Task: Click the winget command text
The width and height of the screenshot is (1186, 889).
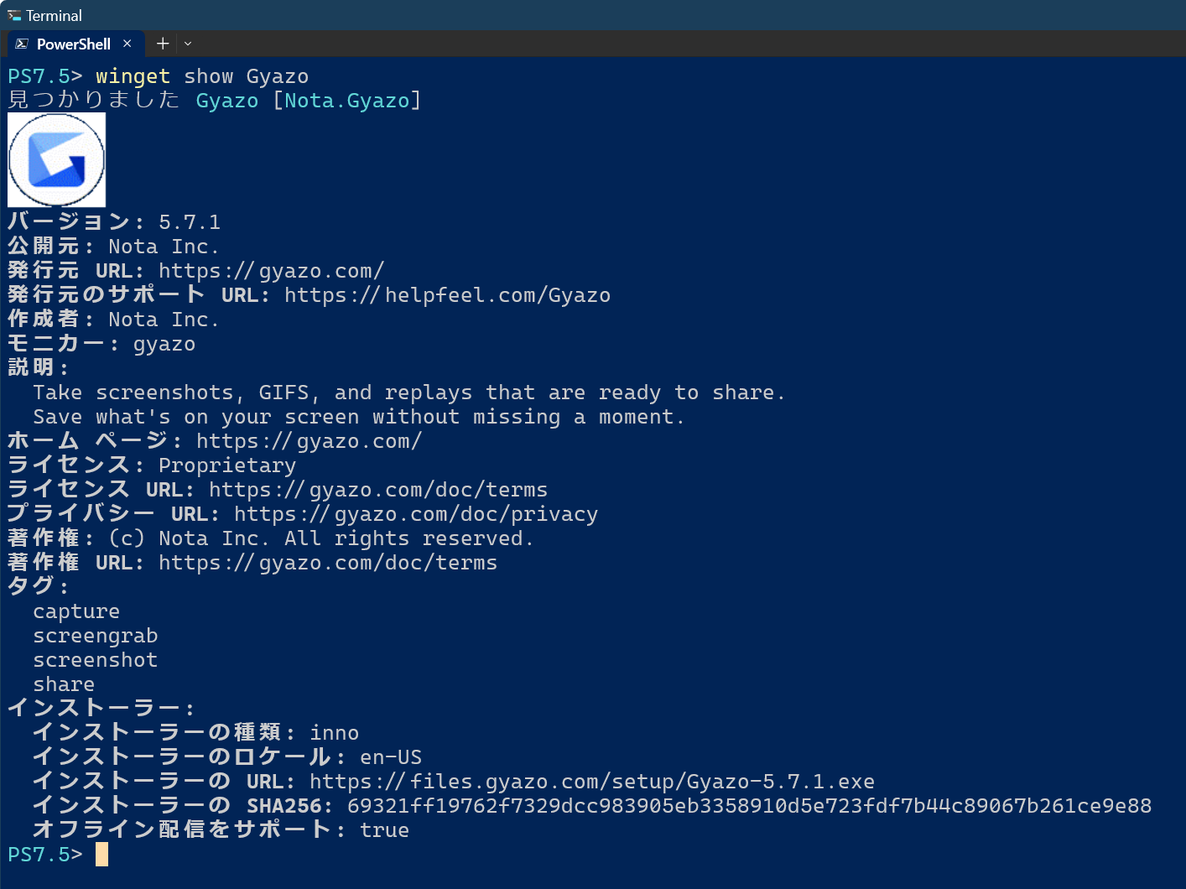Action: 133,76
